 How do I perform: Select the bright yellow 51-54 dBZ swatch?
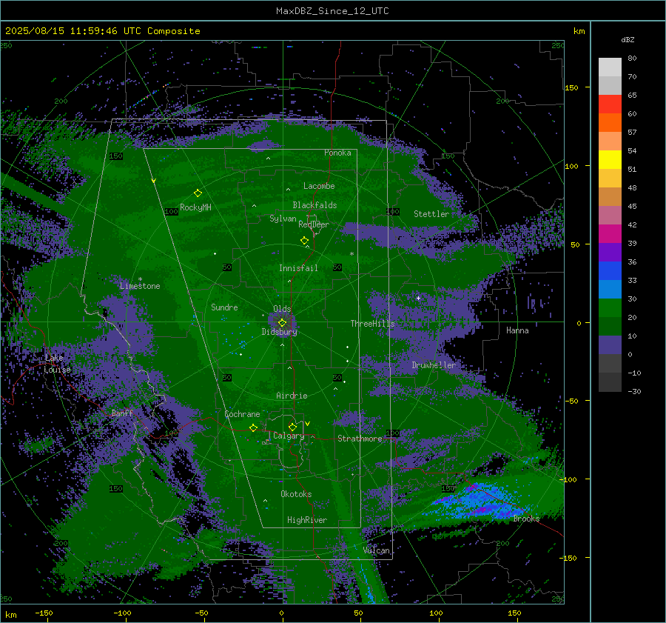coord(610,160)
